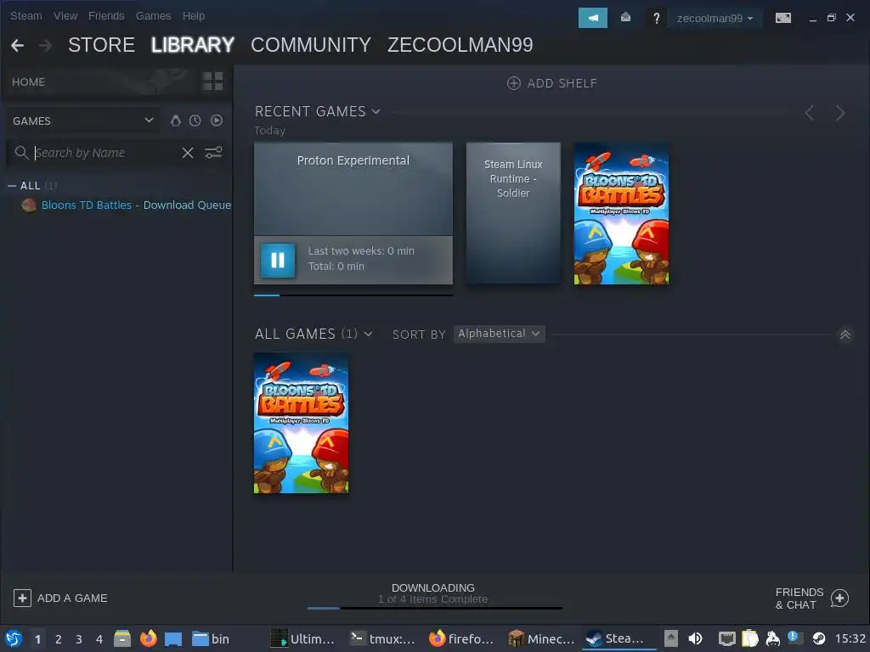Open the Help menu

(194, 15)
